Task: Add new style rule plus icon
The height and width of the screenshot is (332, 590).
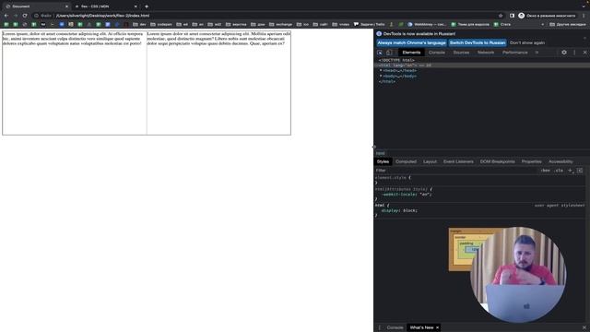Action: pos(571,171)
